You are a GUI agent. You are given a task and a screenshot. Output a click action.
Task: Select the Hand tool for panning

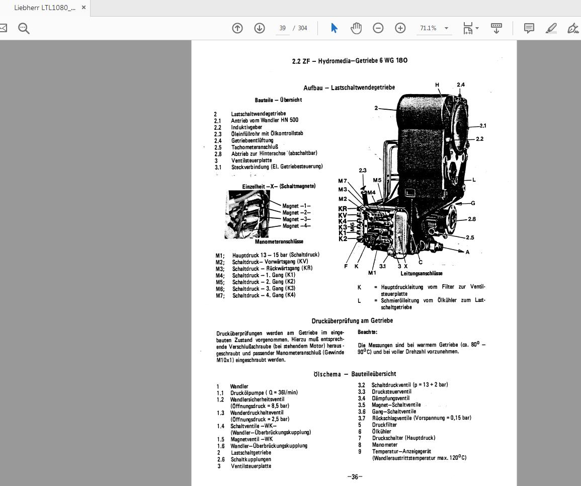point(356,28)
